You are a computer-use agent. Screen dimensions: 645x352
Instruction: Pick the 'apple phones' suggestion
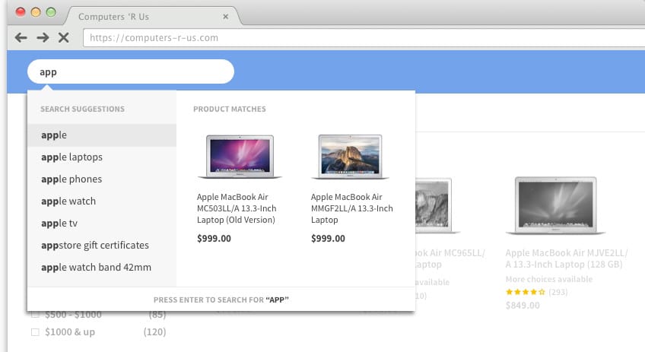(102, 179)
